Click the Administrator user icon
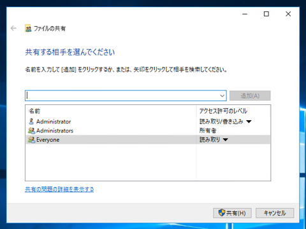Image resolution: width=306 pixels, height=229 pixels. click(x=31, y=121)
